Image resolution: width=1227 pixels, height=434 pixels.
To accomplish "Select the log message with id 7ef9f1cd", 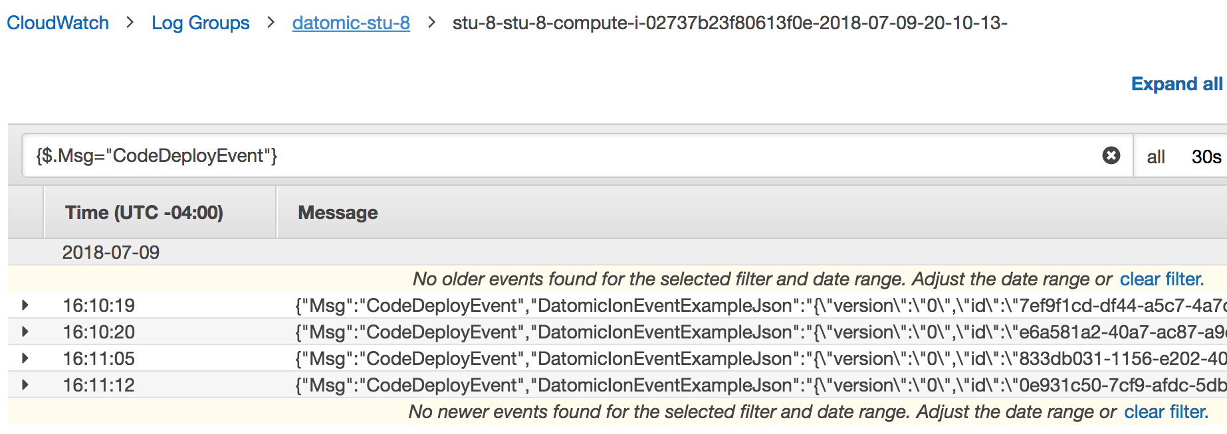I will 758,305.
